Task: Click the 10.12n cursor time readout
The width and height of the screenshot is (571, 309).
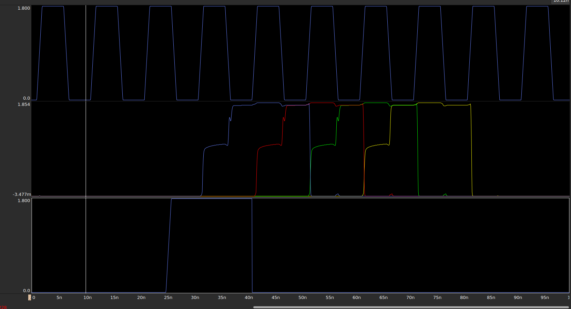Action: [x=561, y=1]
